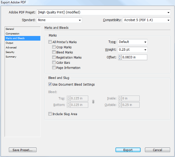Open the Weight dropdown

tap(132, 50)
